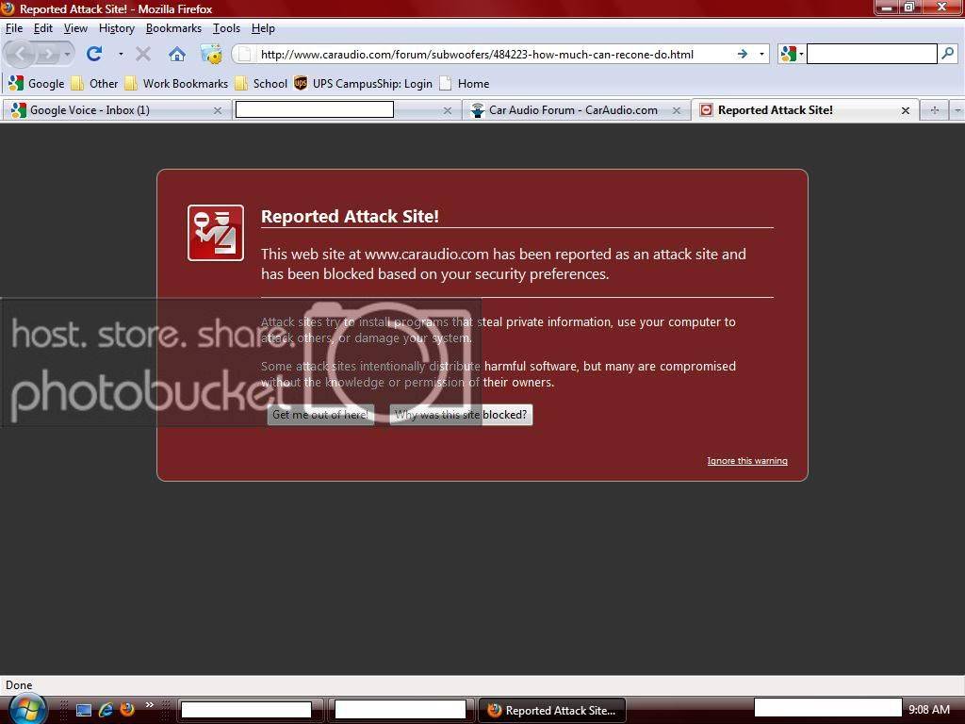Click the Firefox icon in the title bar
Screen dimensions: 965x724
(8, 8)
